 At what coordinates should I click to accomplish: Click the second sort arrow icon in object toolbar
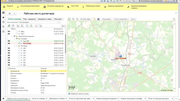[22, 26]
